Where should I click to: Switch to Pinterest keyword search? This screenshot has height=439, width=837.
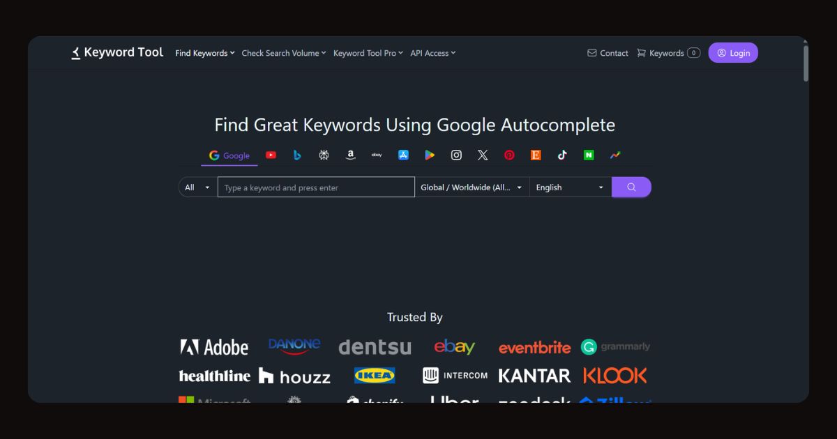point(509,155)
